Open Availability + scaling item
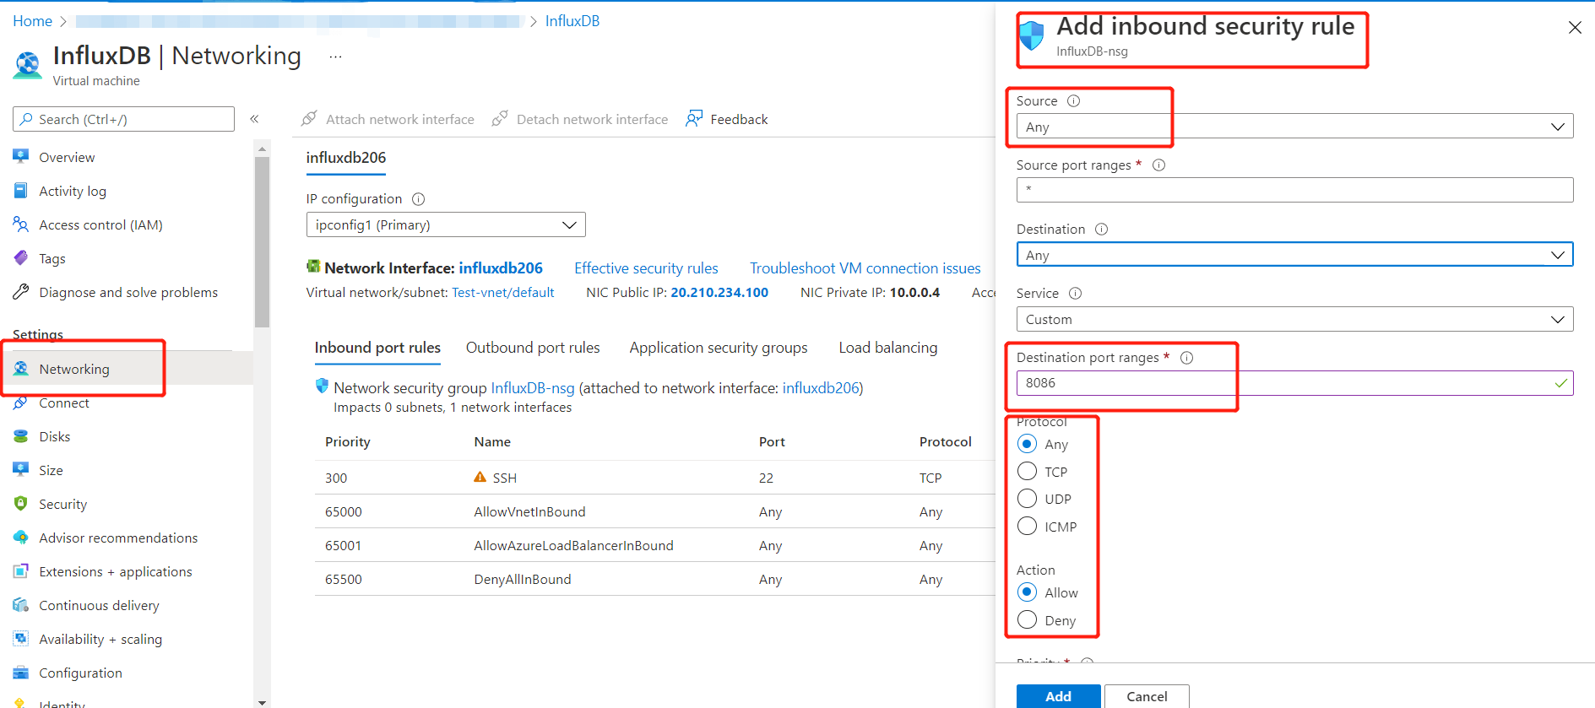 (100, 640)
